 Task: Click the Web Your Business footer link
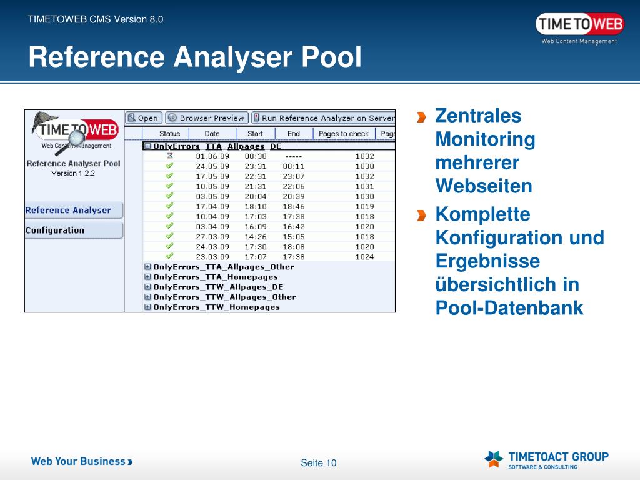tap(82, 461)
